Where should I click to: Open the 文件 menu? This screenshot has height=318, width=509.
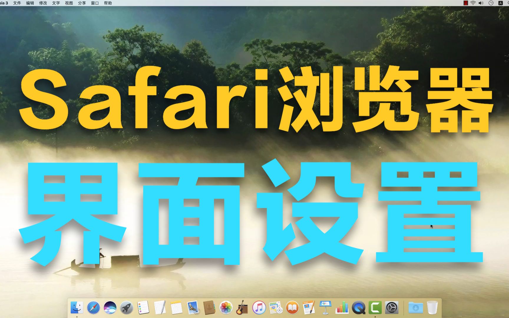point(17,3)
